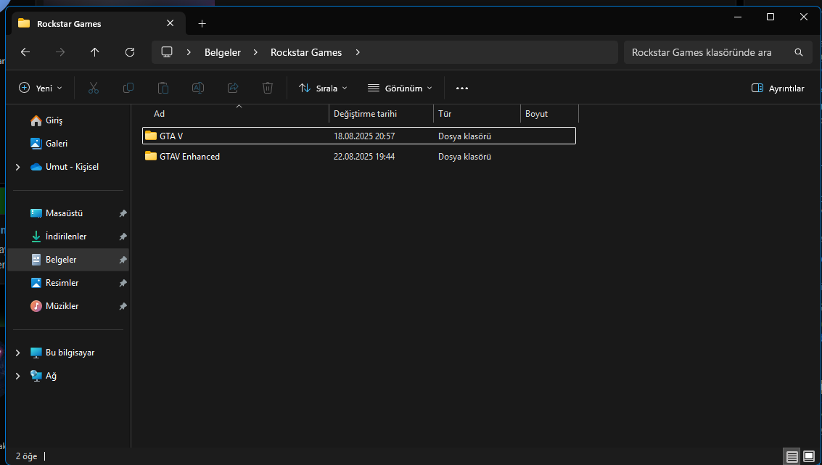
Task: Click the Rename icon in toolbar
Action: [x=197, y=88]
